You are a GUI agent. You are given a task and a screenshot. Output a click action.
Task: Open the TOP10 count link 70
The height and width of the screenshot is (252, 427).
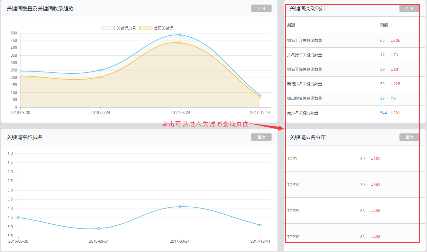362,185
